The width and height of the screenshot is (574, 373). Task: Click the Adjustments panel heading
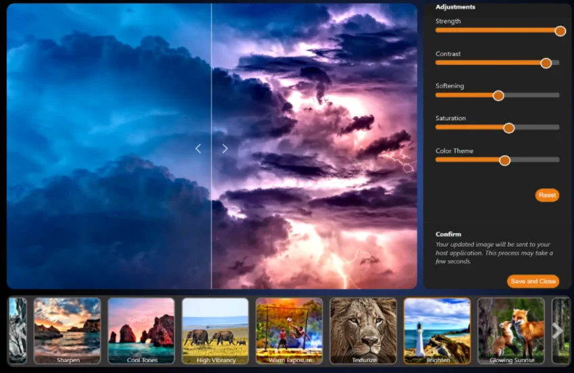pos(455,7)
